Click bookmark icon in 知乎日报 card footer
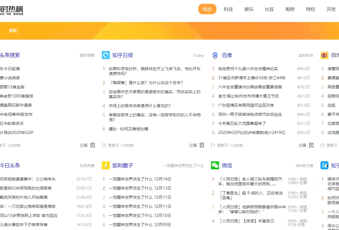 tap(202, 145)
